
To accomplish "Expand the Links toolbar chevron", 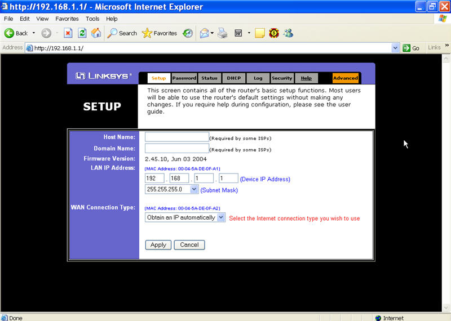I will [446, 46].
